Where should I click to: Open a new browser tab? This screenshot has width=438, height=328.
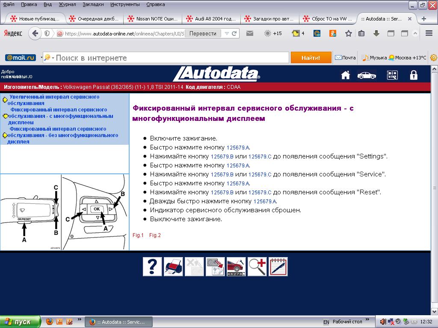[x=424, y=19]
